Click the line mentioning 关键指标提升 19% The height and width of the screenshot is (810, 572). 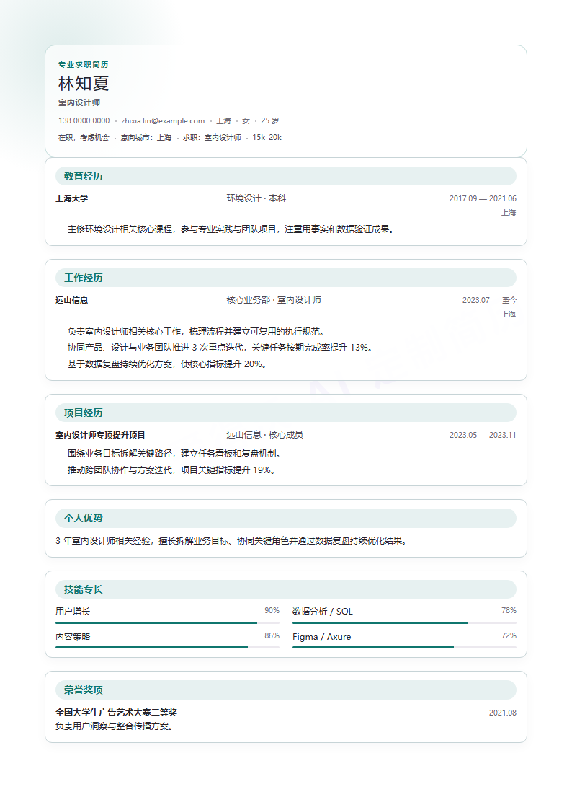pyautogui.click(x=171, y=470)
